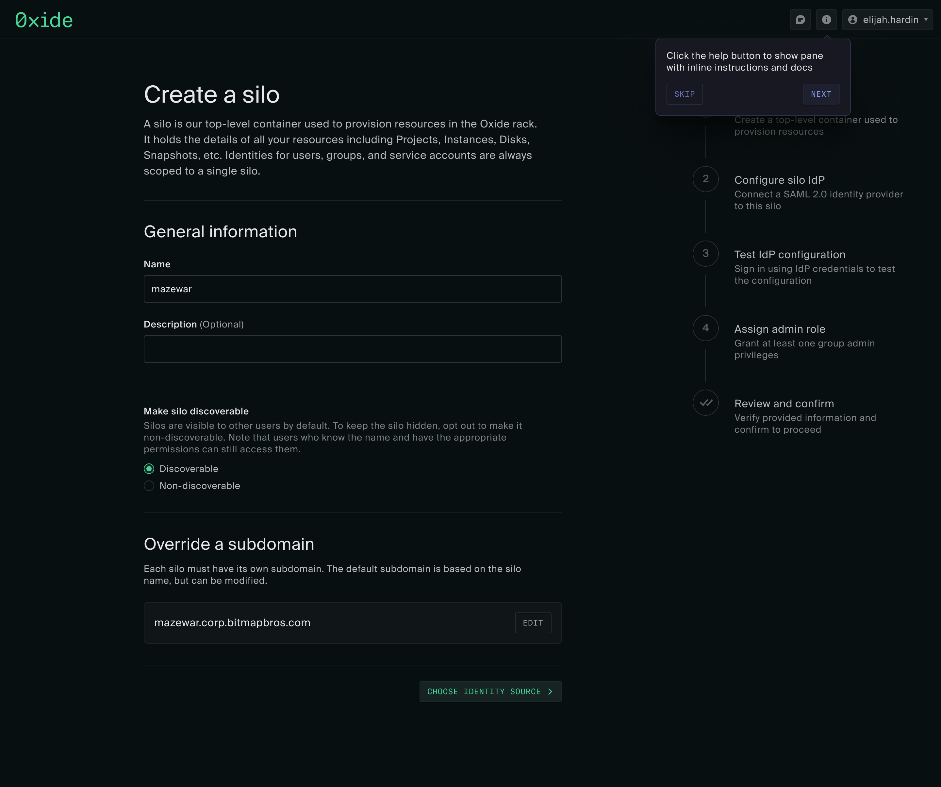Click the help info icon in the header
The width and height of the screenshot is (941, 787).
coord(827,19)
